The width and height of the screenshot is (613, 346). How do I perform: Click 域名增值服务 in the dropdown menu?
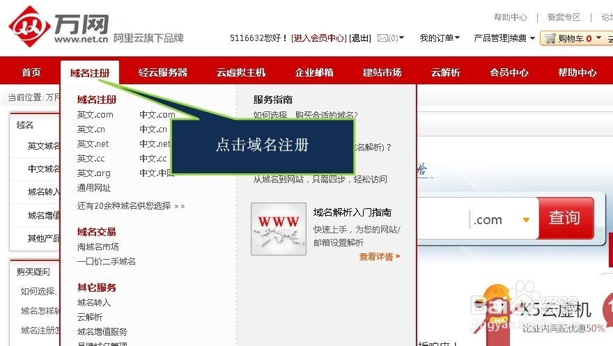click(x=102, y=331)
